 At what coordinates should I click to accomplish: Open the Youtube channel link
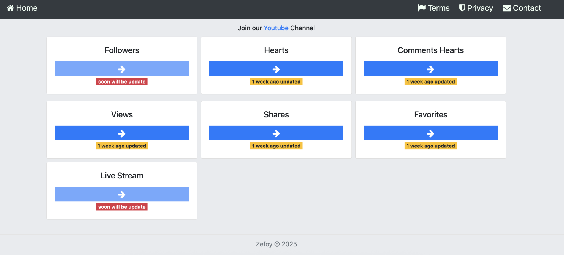[x=276, y=28]
